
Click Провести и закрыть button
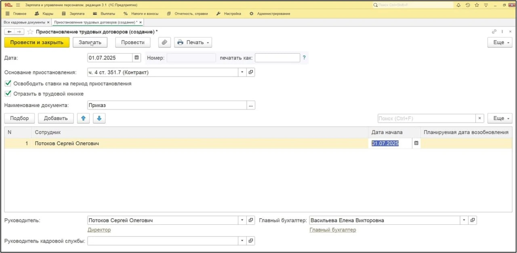pyautogui.click(x=37, y=42)
